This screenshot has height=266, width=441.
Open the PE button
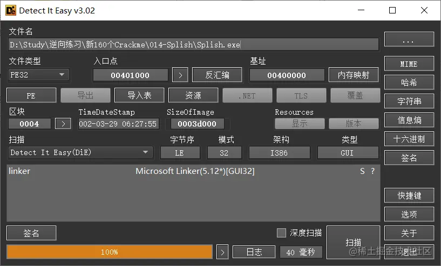coord(31,95)
